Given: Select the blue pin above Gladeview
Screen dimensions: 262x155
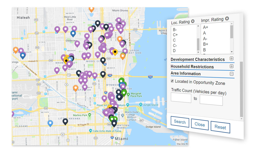Looking at the screenshot, I should tap(73, 33).
